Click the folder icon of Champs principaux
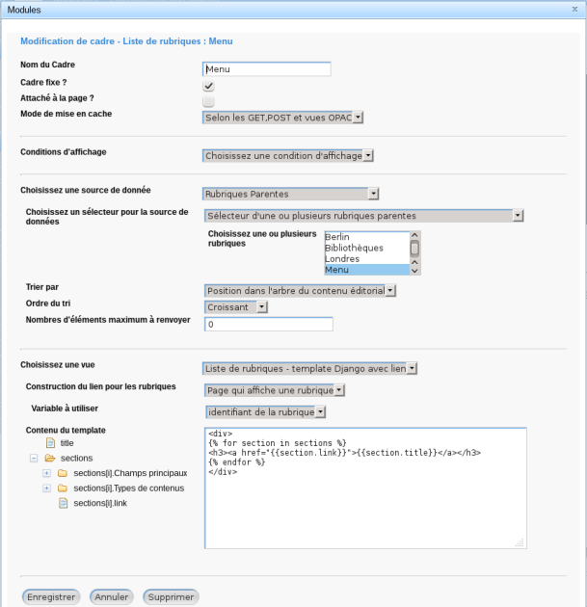587x607 pixels. 63,473
